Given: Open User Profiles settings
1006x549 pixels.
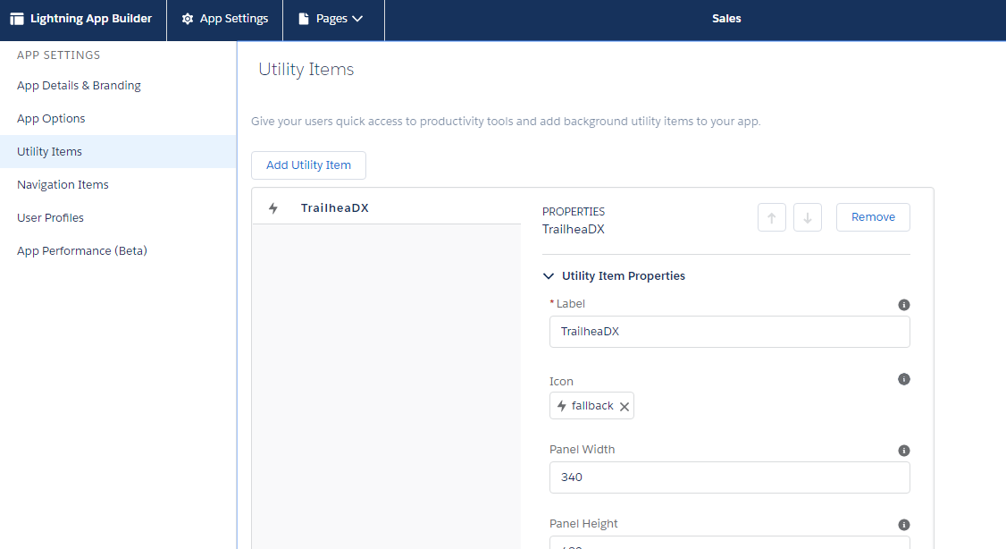Looking at the screenshot, I should 51,217.
